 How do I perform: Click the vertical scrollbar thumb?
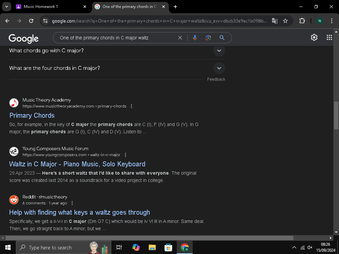pos(336,115)
